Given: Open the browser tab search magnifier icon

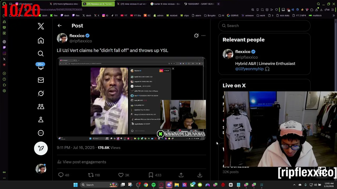Looking at the screenshot, I should coord(318,4).
